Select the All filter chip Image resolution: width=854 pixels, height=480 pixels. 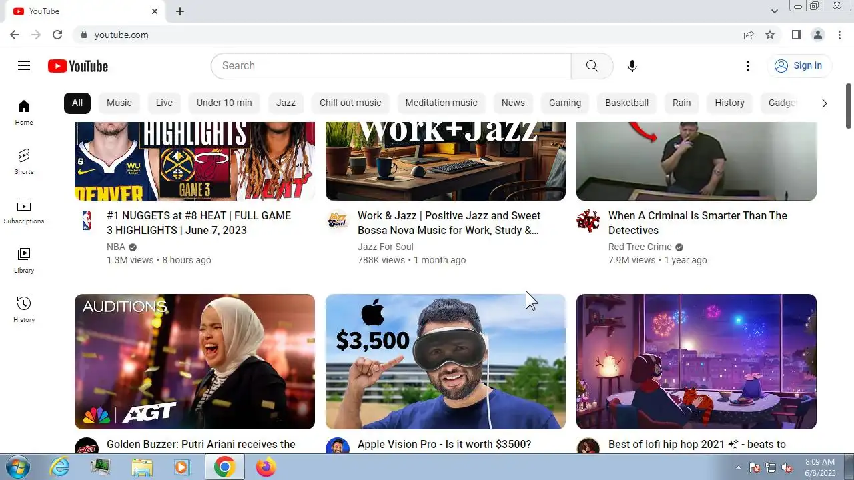77,103
